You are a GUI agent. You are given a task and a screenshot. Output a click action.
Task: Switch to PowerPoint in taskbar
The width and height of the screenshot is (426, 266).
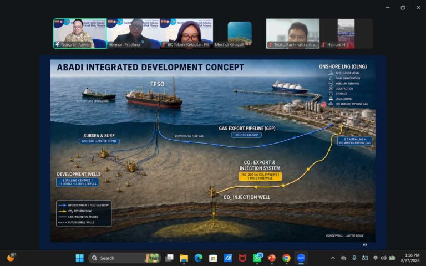272,258
